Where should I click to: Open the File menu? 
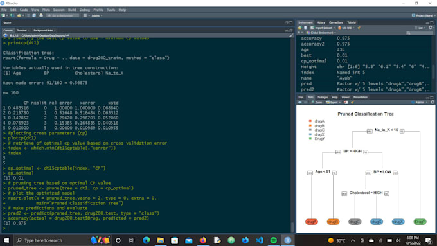point(4,10)
